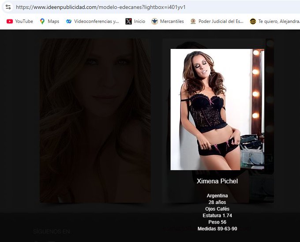Open the Poder Judicial bookmark icon
This screenshot has height=242, width=300.
[x=193, y=22]
